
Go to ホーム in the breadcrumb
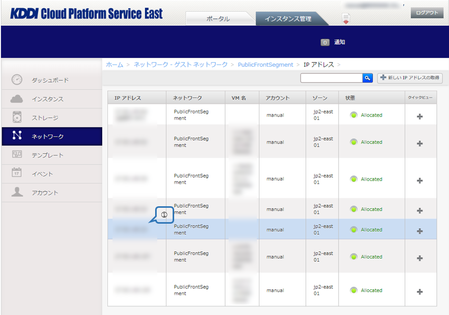[115, 65]
